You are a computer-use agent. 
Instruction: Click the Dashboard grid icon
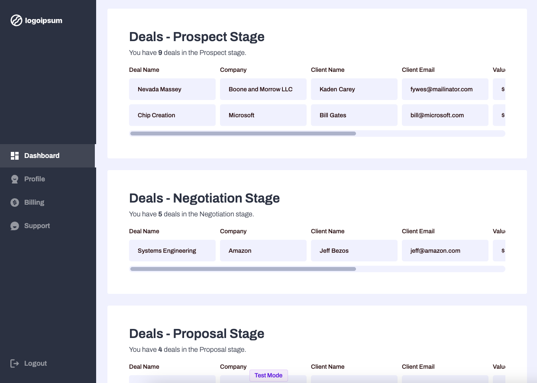[15, 156]
